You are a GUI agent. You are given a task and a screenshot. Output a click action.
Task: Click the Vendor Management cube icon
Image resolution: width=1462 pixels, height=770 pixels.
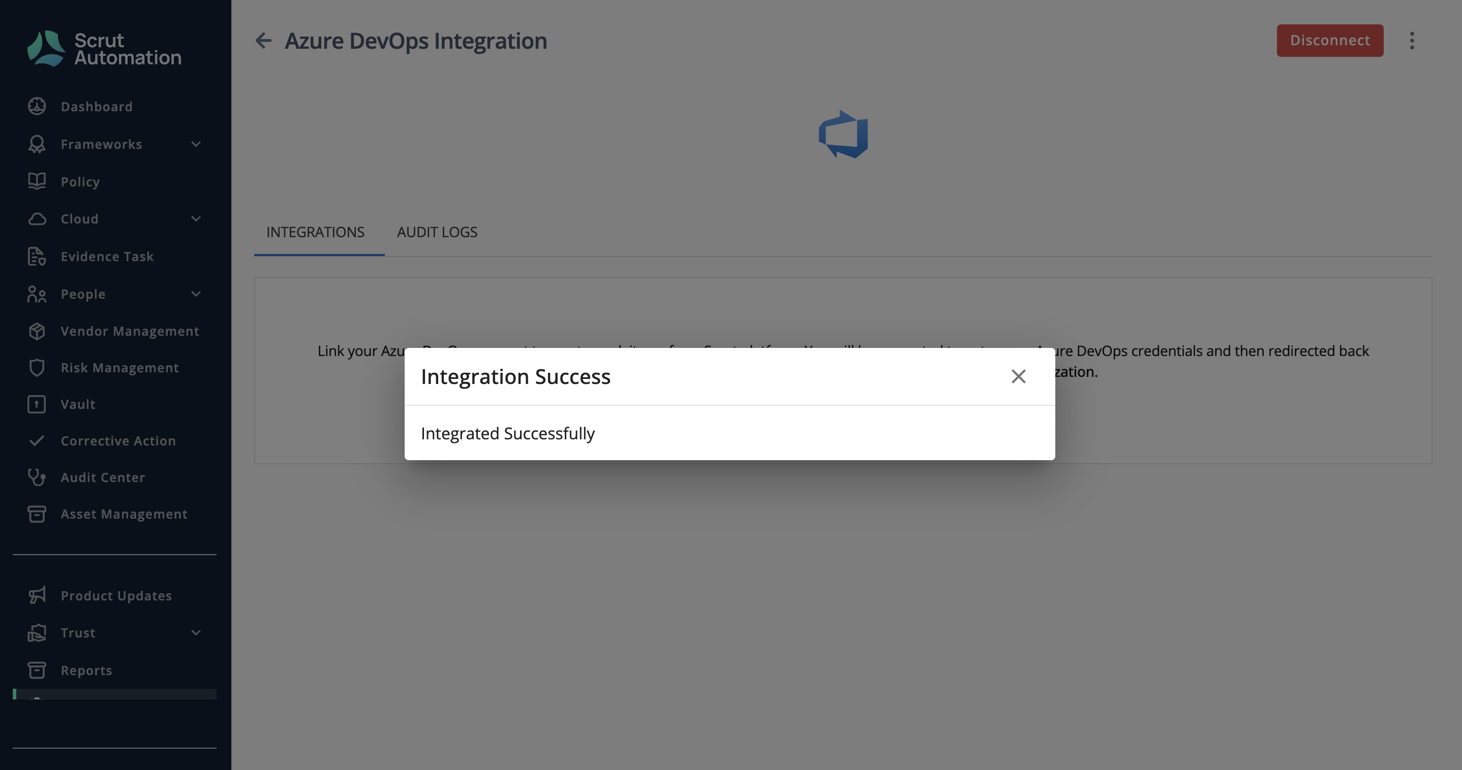tap(37, 331)
